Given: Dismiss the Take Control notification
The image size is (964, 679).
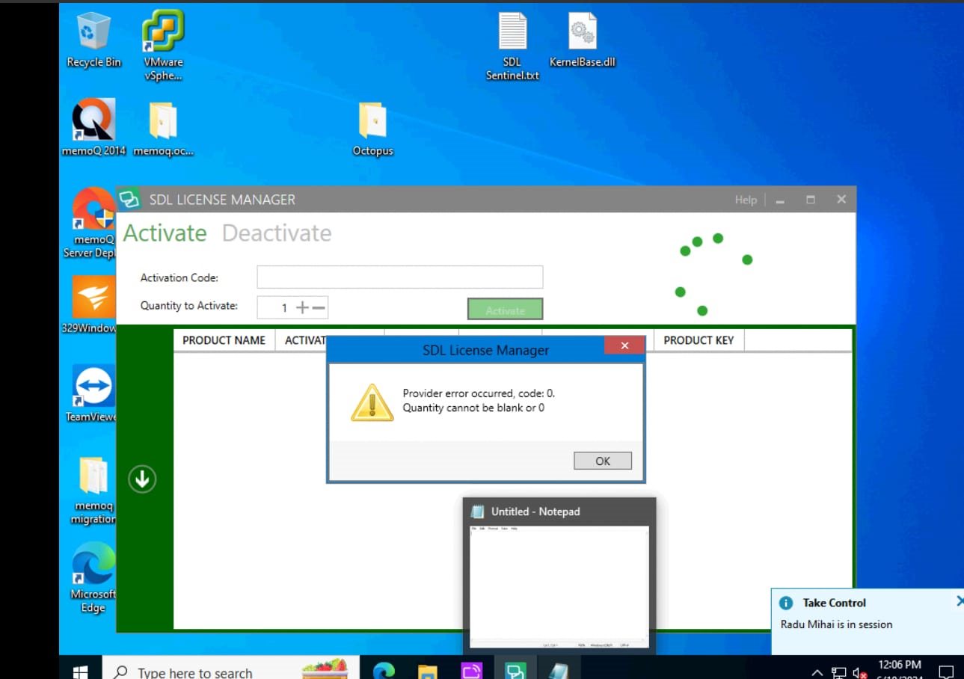Looking at the screenshot, I should 960,600.
